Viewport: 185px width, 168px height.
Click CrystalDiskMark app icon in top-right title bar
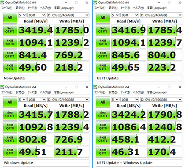pos(95,3)
